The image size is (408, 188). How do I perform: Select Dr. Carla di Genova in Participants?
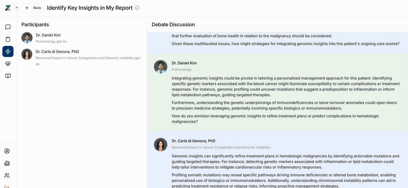click(58, 52)
